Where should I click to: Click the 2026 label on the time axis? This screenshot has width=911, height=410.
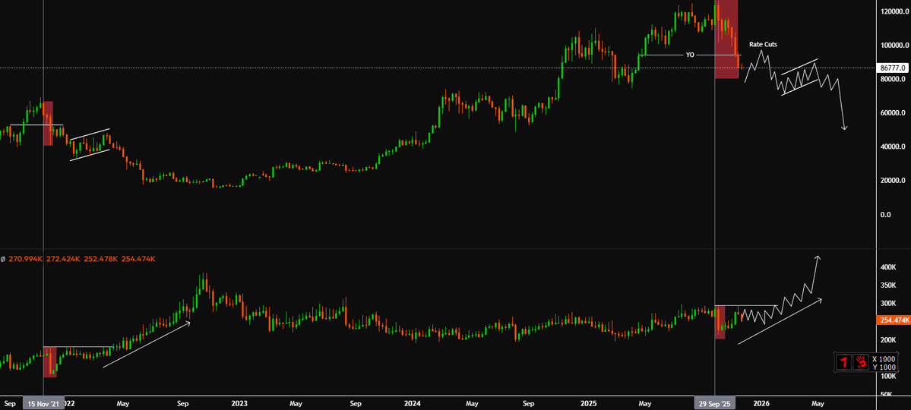761,404
